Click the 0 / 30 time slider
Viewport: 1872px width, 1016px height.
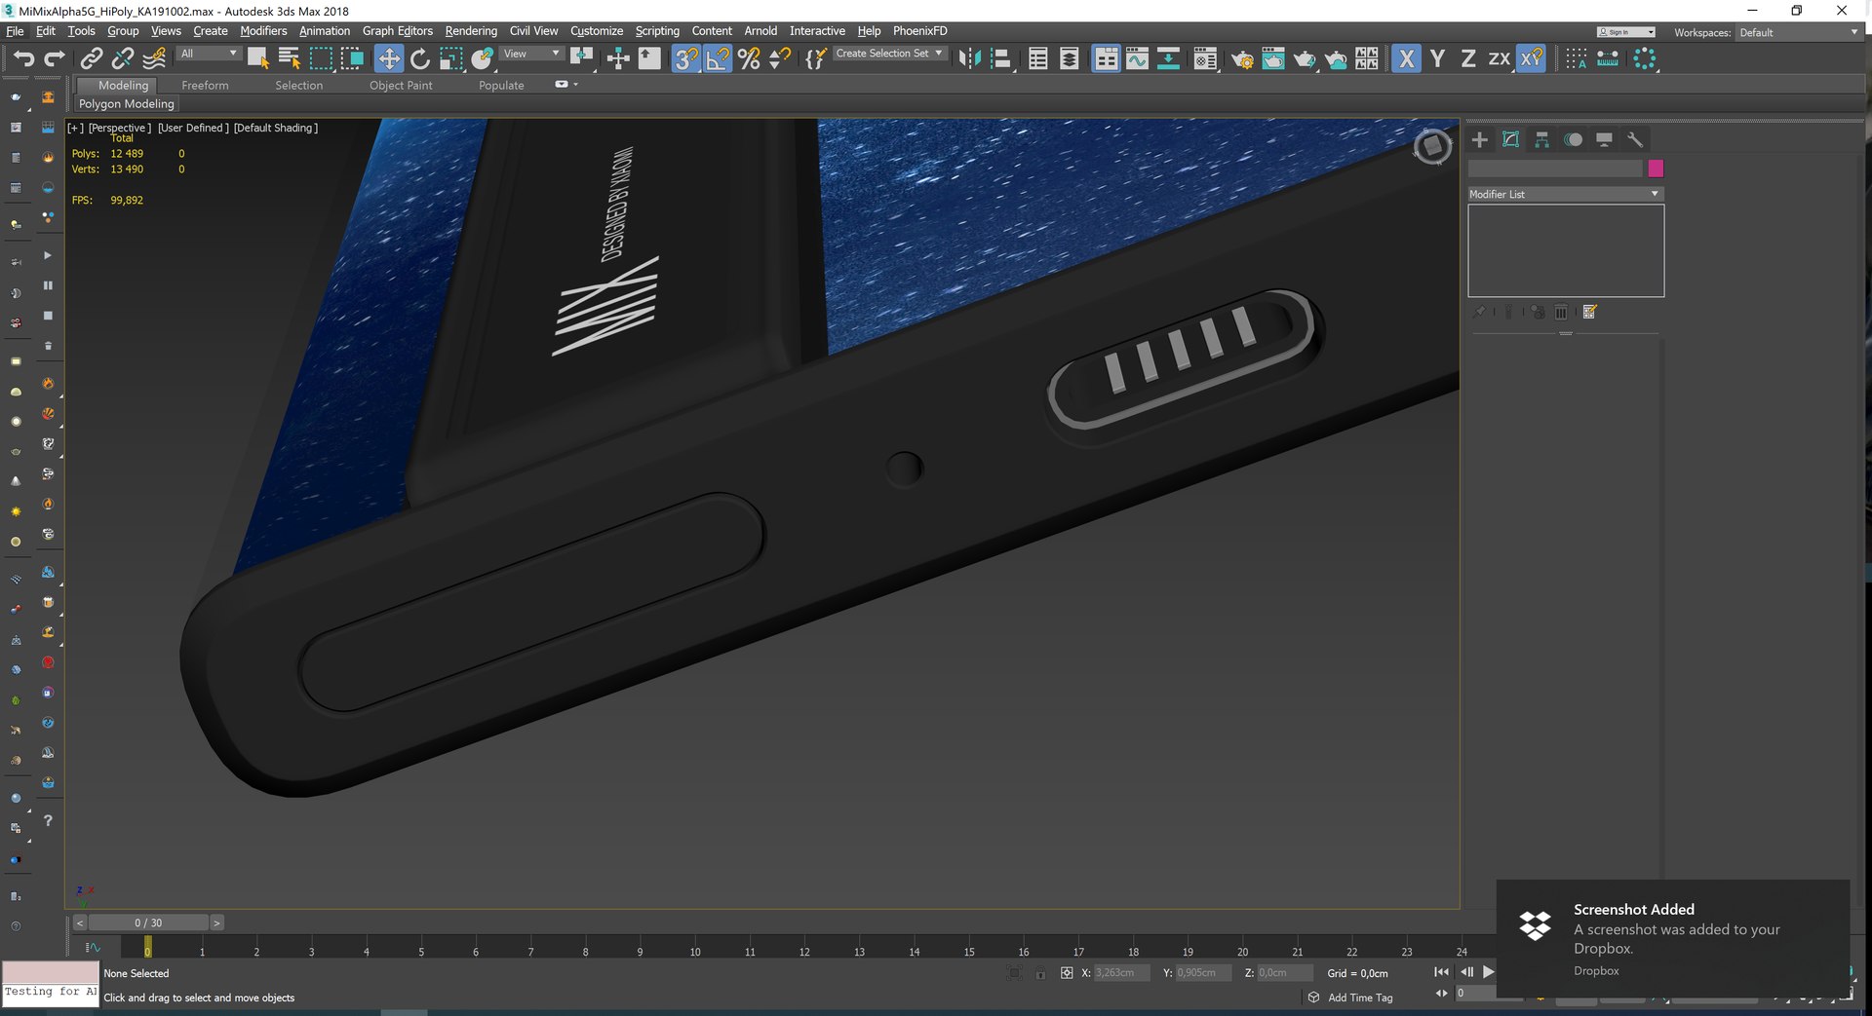(148, 922)
